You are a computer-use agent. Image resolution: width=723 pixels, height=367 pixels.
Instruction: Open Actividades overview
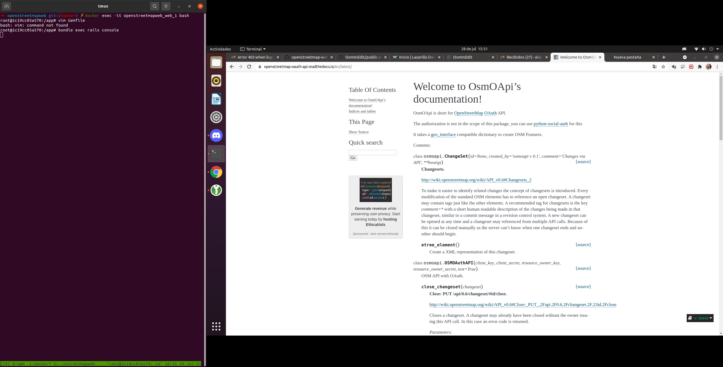click(x=220, y=49)
